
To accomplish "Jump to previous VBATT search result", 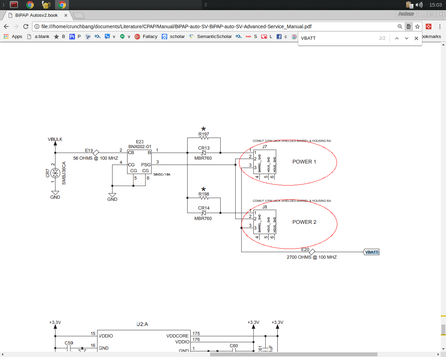I will [397, 38].
